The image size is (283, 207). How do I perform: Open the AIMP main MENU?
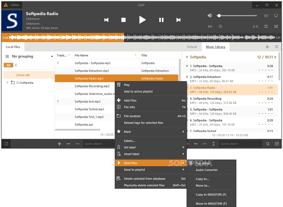[x=12, y=5]
